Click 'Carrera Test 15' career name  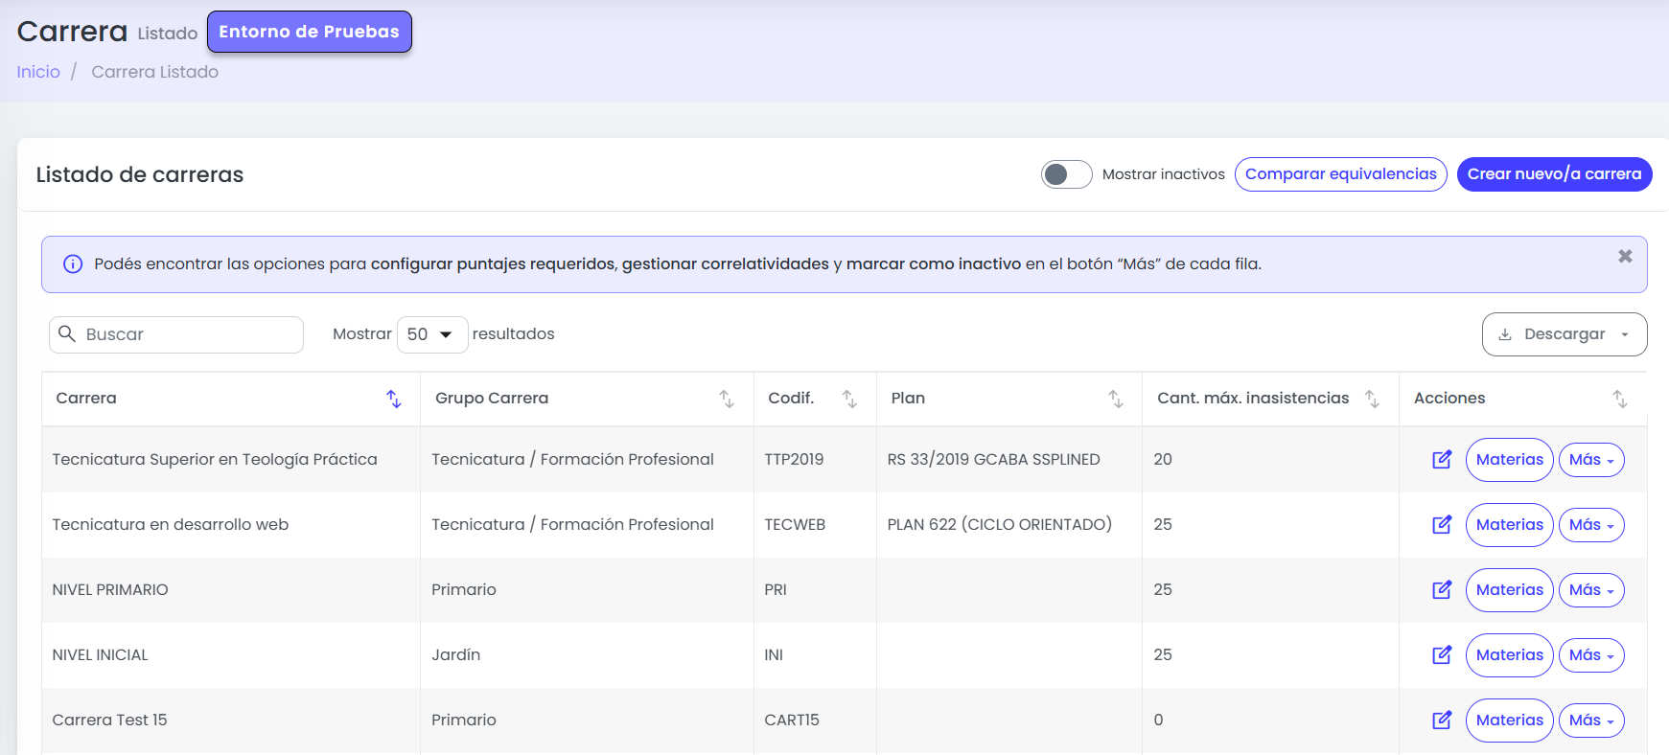pos(109,721)
